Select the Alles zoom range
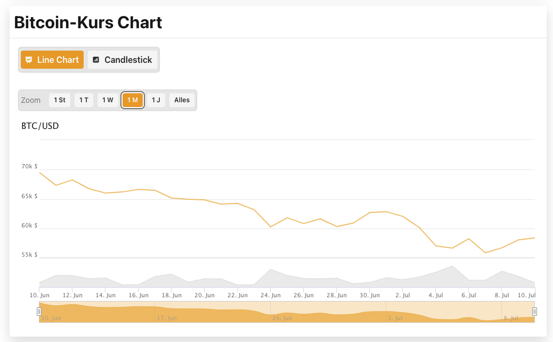This screenshot has height=342, width=553. [x=182, y=100]
